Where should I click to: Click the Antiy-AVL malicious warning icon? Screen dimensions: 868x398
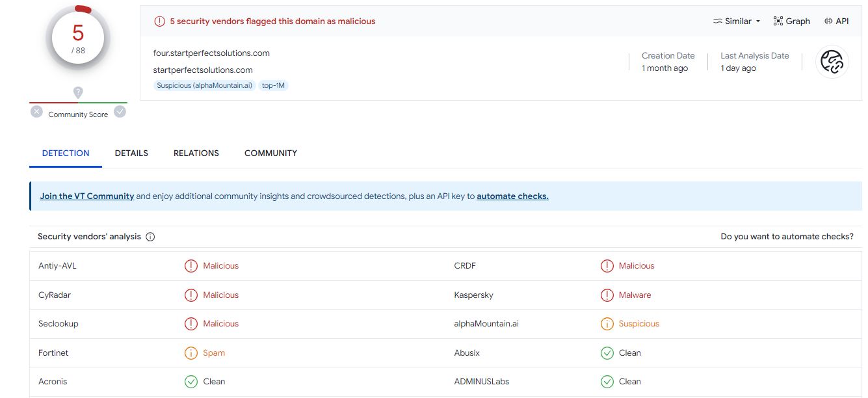pyautogui.click(x=191, y=266)
